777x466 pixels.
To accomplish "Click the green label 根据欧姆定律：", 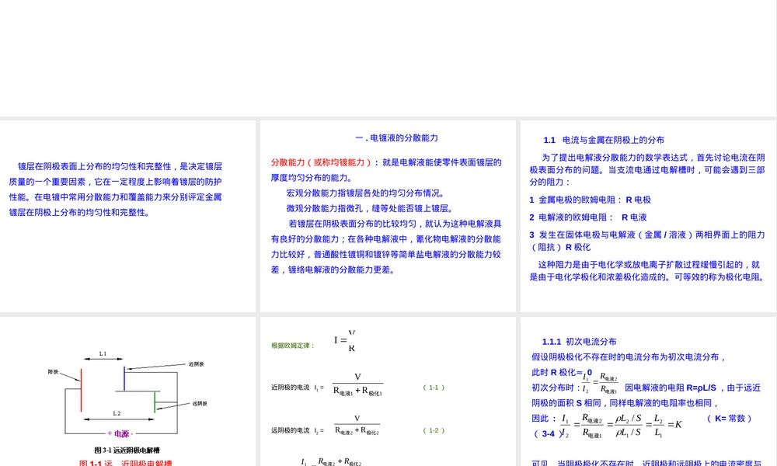I will click(x=293, y=346).
